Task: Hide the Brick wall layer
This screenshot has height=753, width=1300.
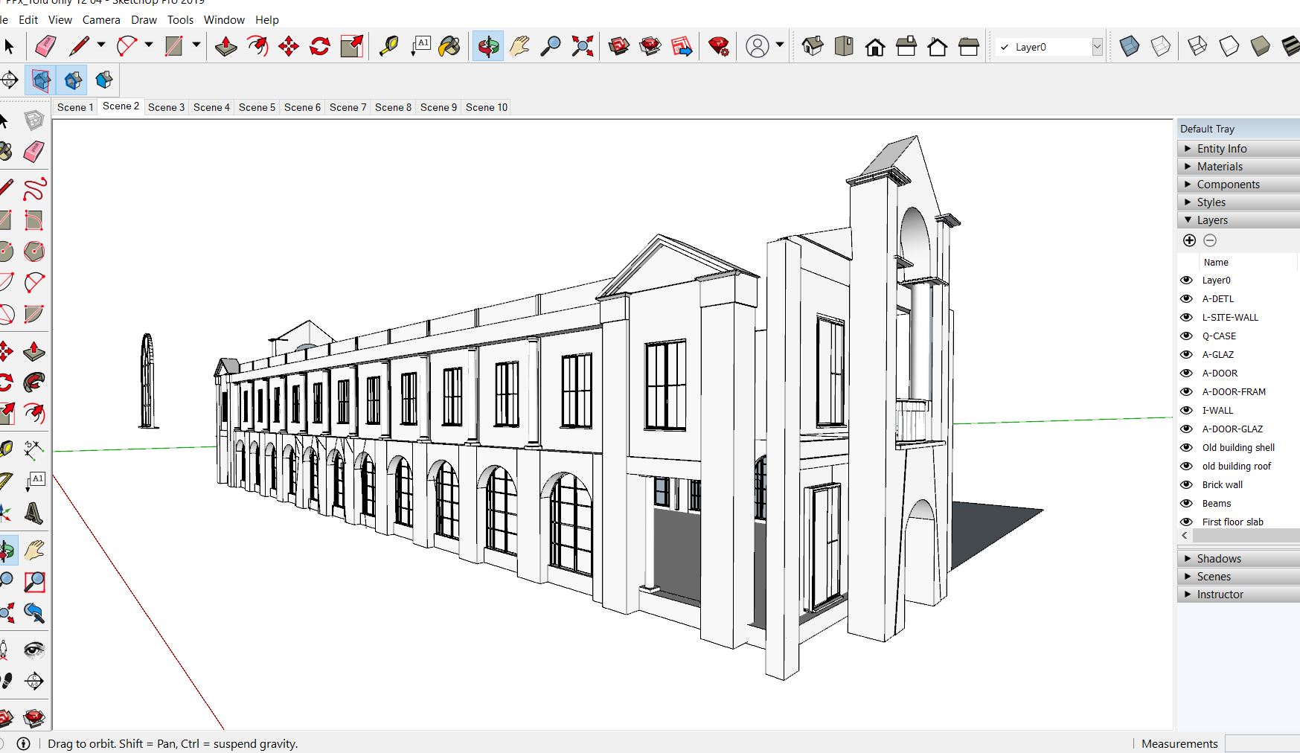Action: click(x=1187, y=484)
